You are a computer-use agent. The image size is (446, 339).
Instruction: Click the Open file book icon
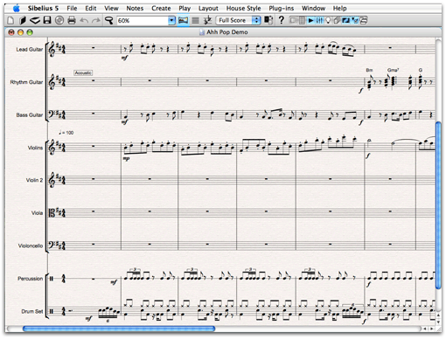23,20
